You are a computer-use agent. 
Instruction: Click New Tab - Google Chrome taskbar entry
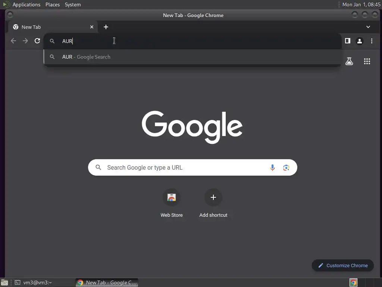coord(107,283)
